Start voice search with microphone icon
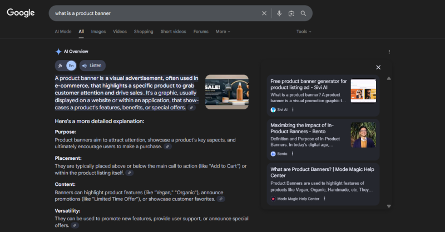 [279, 13]
